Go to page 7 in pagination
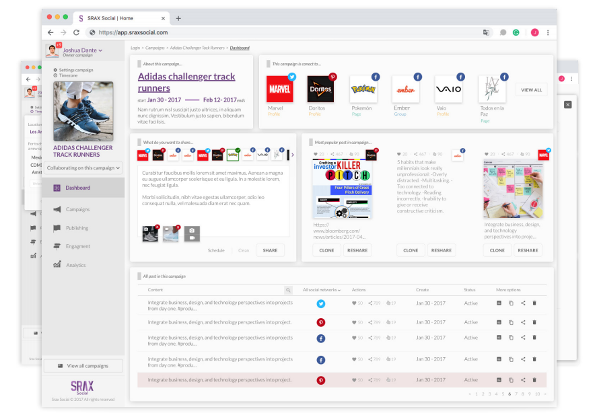Image resolution: width=597 pixels, height=413 pixels. (x=516, y=394)
